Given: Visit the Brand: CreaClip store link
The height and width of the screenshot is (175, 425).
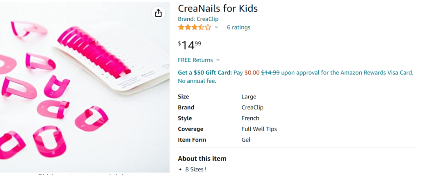Looking at the screenshot, I should click(198, 19).
